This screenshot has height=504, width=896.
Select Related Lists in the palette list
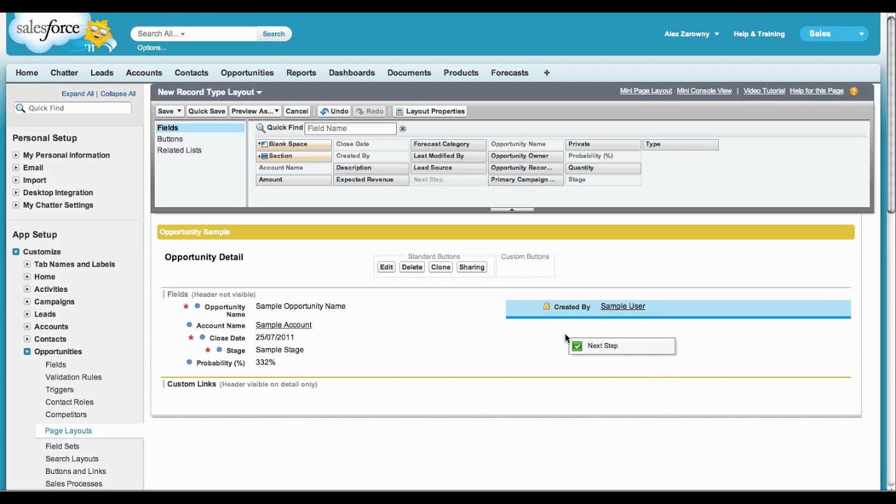[x=179, y=150]
